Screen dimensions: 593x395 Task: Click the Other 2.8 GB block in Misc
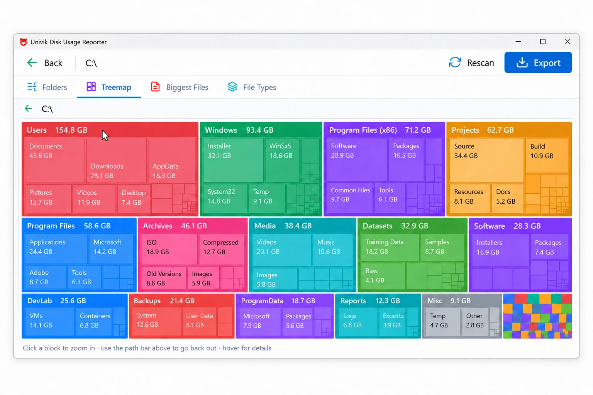[x=475, y=321]
